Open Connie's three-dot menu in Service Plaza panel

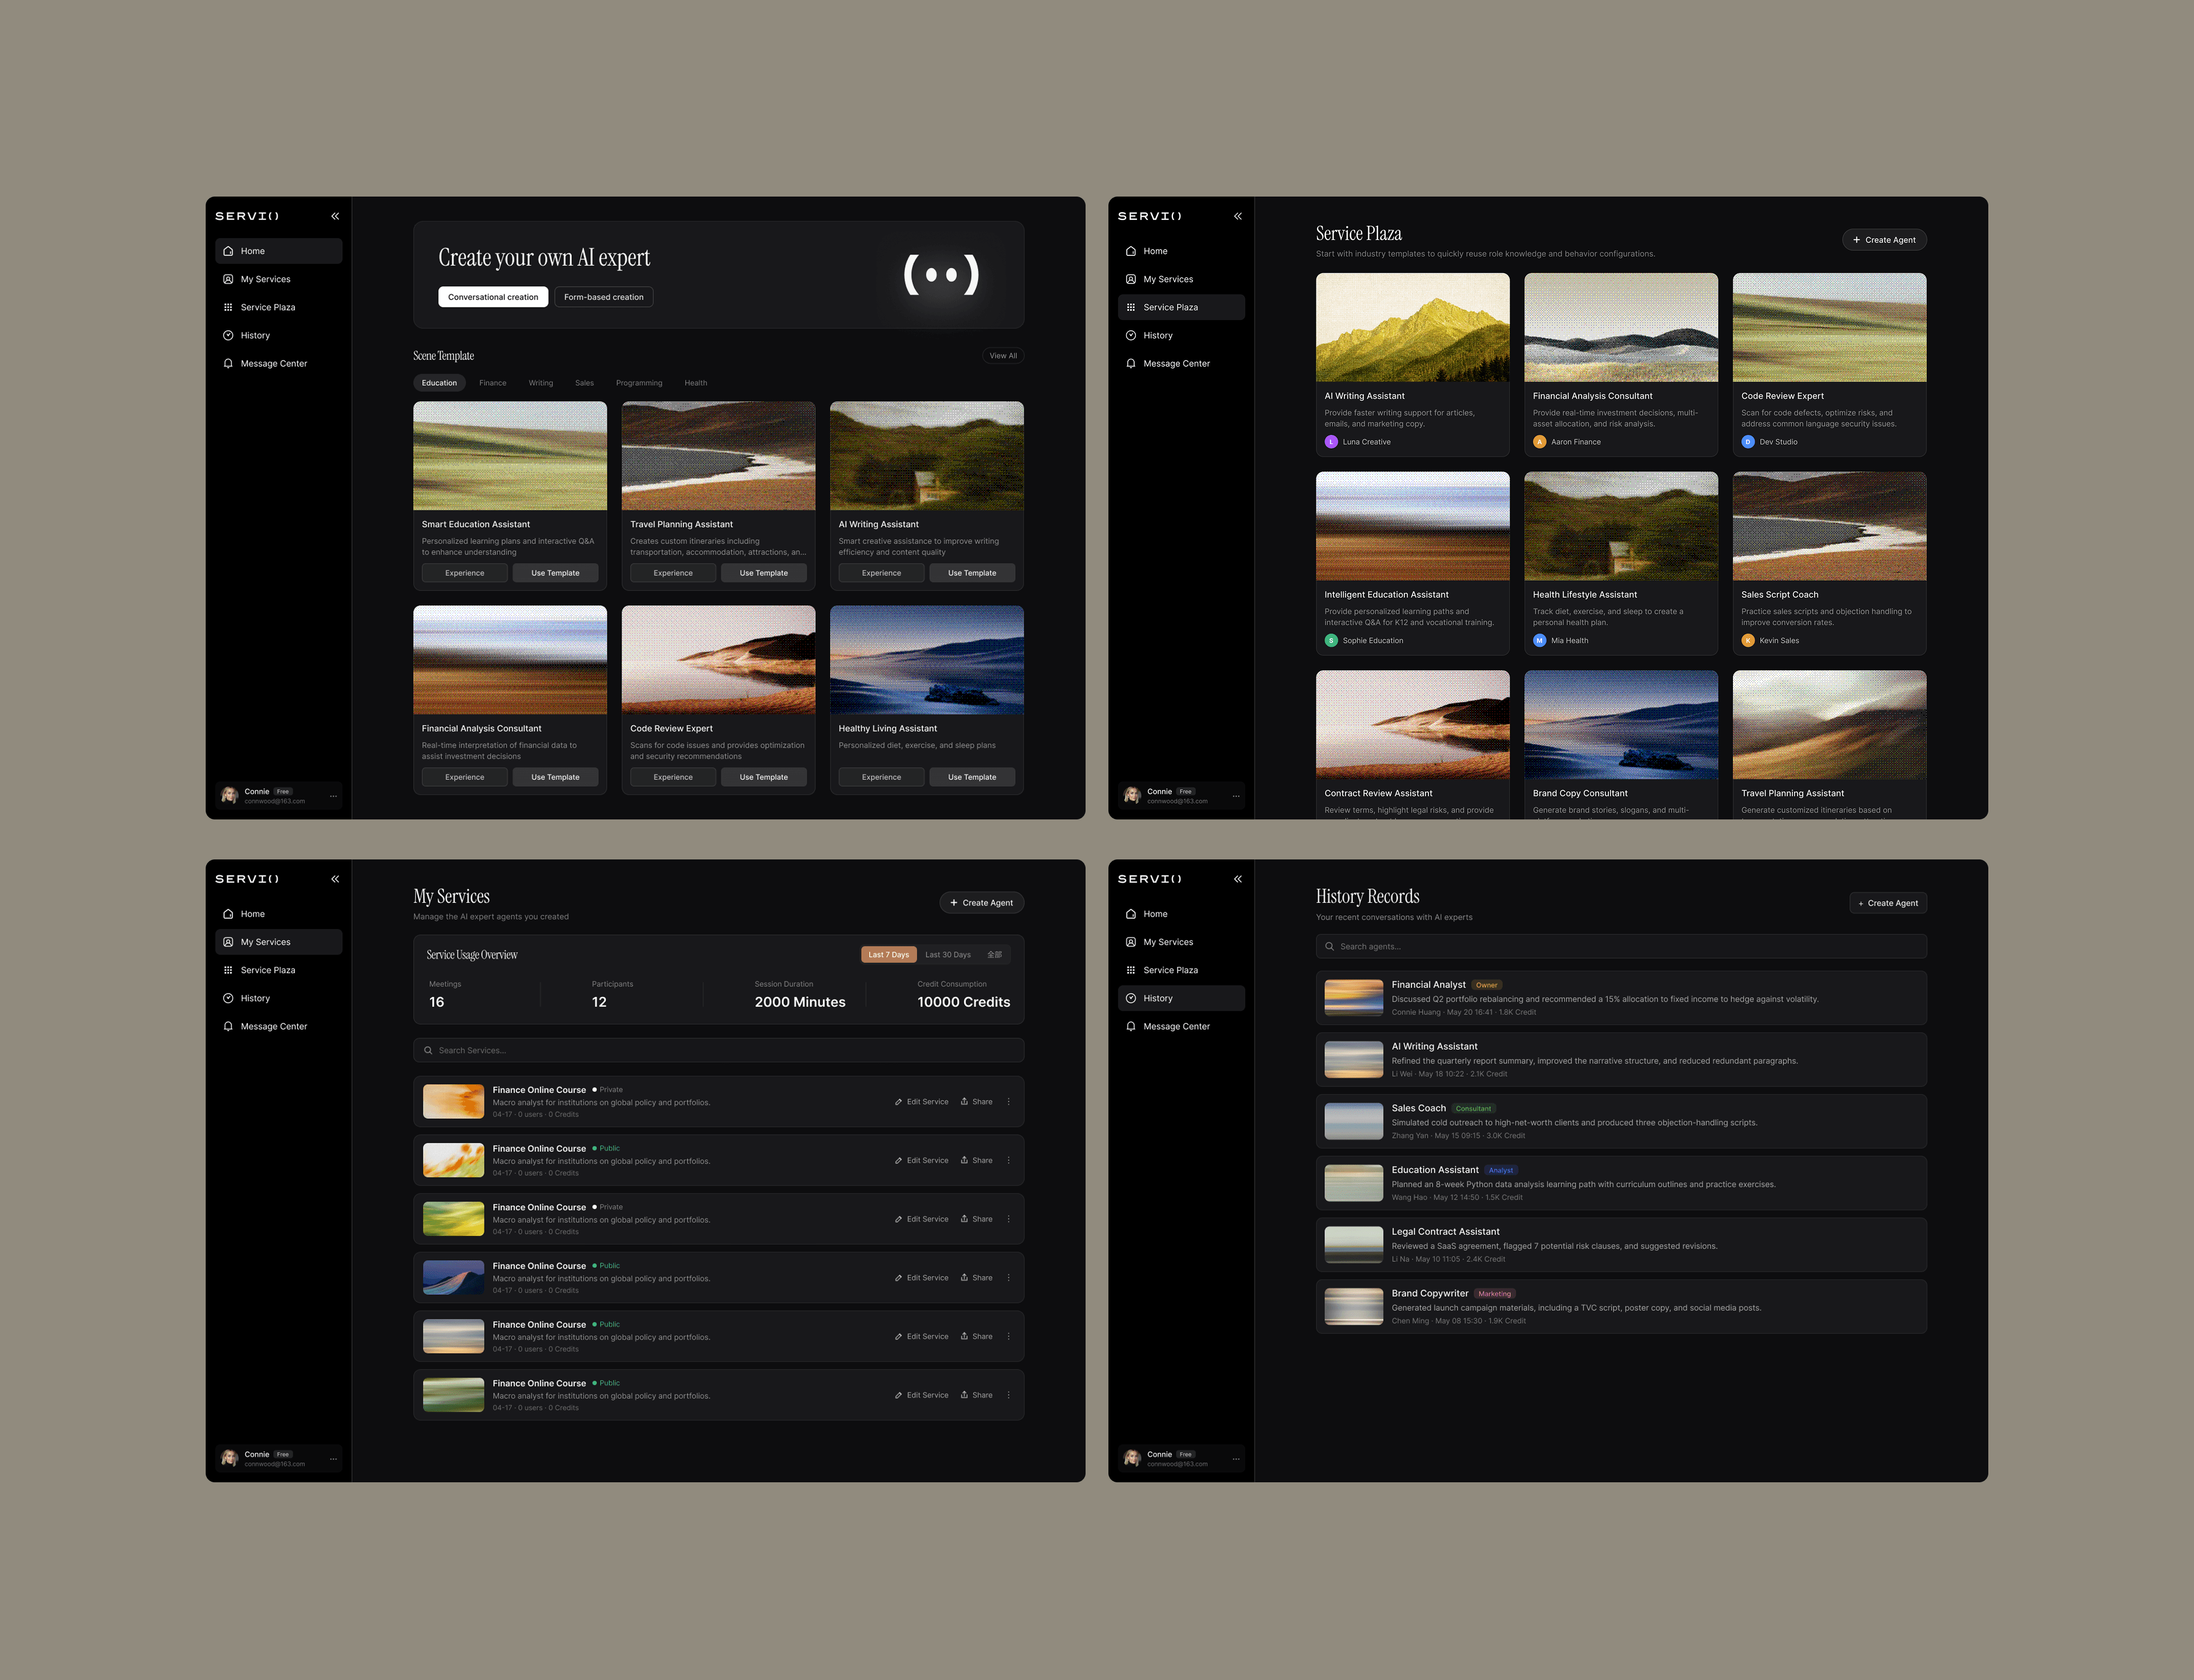(1236, 796)
